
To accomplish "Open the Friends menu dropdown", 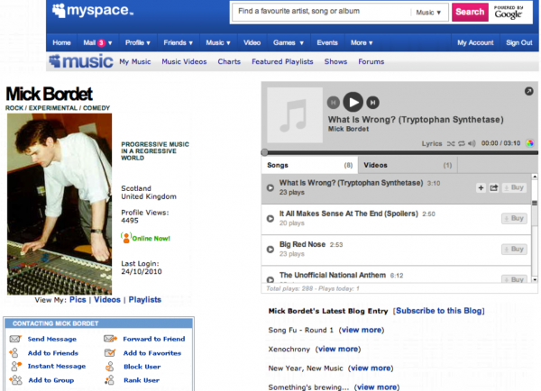I will pyautogui.click(x=178, y=42).
